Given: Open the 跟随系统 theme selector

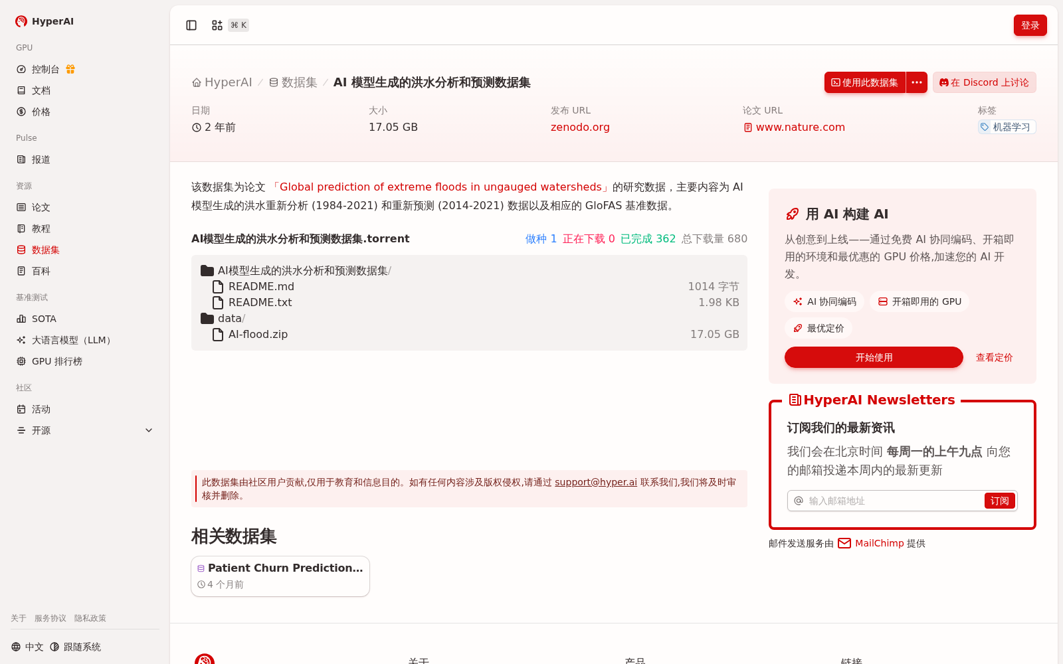Looking at the screenshot, I should (75, 647).
